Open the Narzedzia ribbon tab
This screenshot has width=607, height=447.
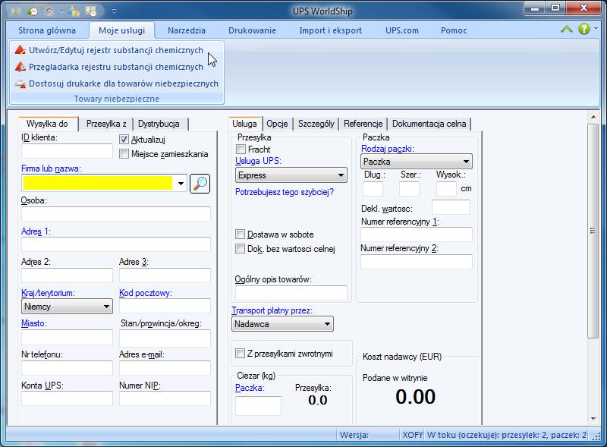[x=186, y=30]
